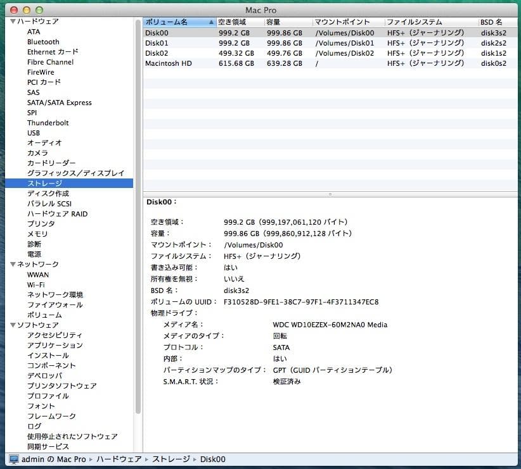View 電源 power information
The width and height of the screenshot is (521, 469).
pyautogui.click(x=35, y=254)
